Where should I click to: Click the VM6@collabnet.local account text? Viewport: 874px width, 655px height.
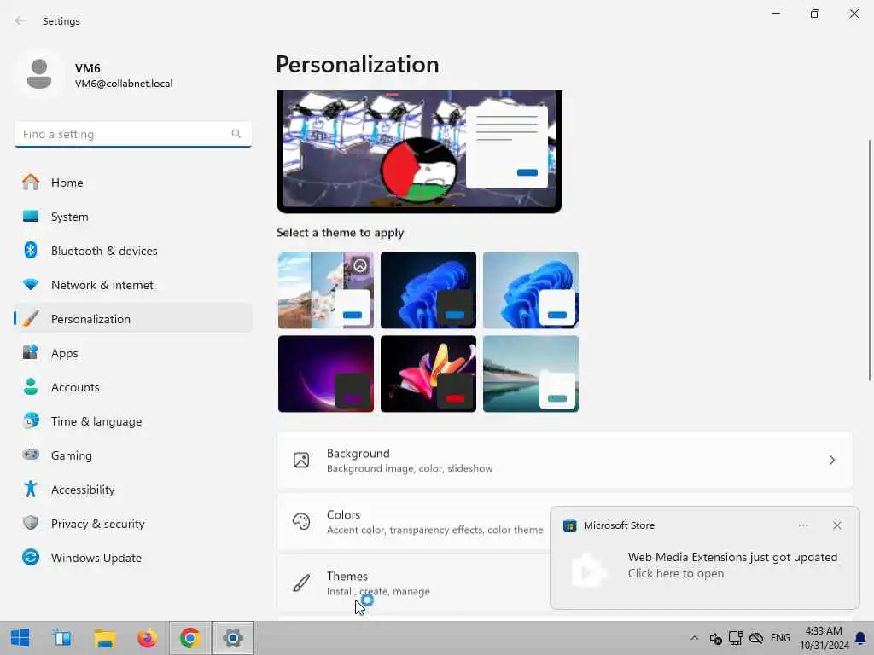[124, 84]
